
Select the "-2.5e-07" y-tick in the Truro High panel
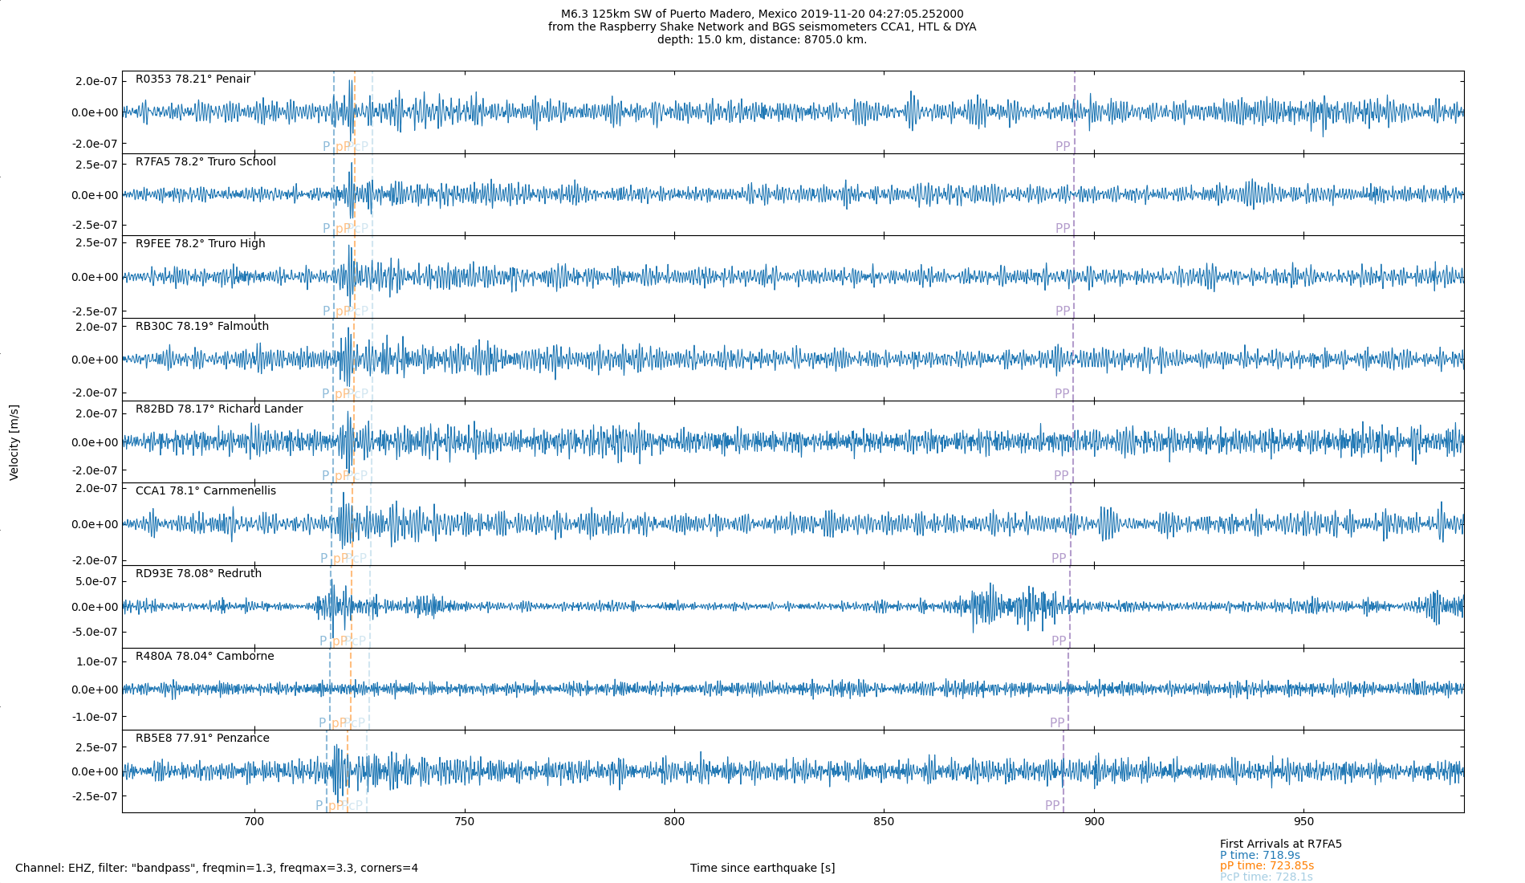(x=95, y=311)
